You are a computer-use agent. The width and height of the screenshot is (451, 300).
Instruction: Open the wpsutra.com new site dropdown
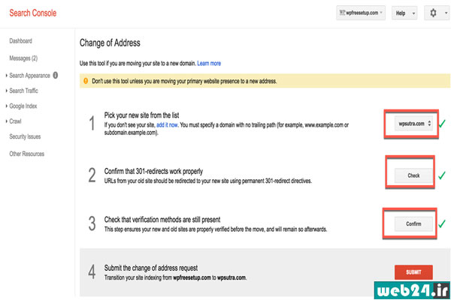(x=413, y=124)
